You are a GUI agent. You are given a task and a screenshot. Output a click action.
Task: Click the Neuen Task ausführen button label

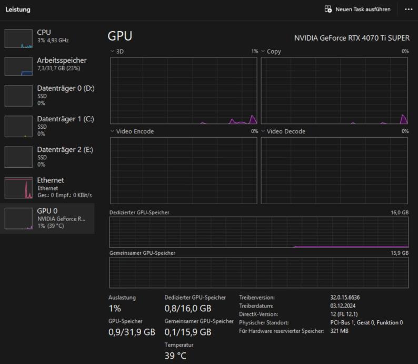click(x=363, y=9)
